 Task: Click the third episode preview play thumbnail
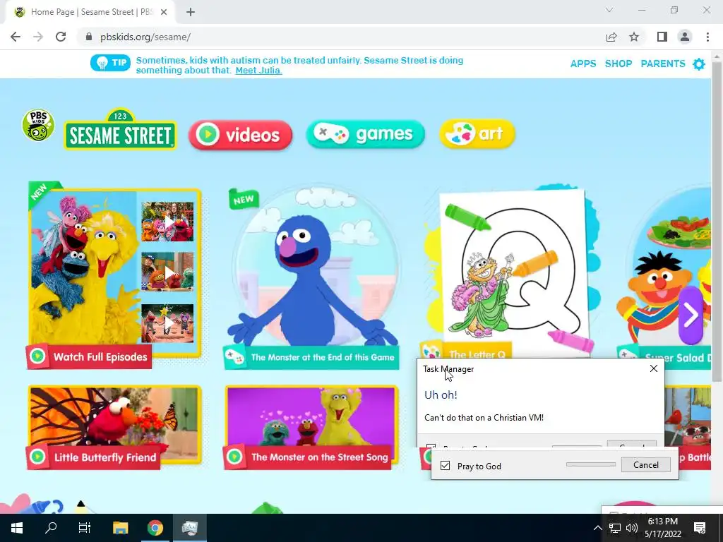[x=167, y=323]
